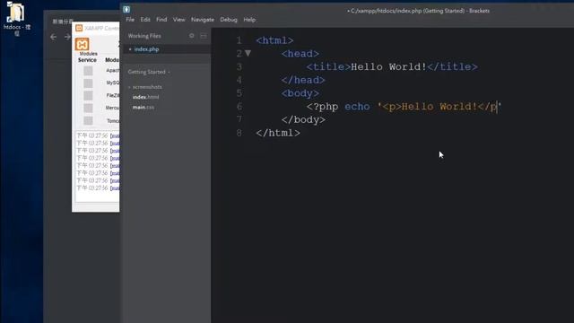Click the Apache module label in XAMPP
Screen dimensions: 574x323
[x=112, y=70]
